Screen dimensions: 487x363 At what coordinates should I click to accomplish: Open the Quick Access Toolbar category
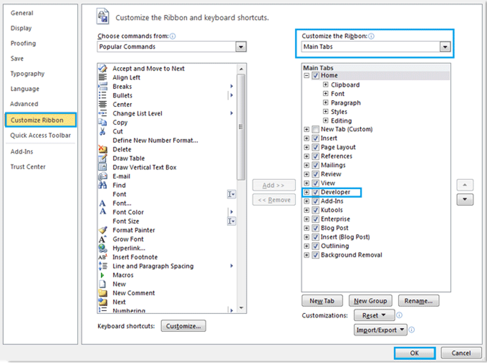point(41,136)
